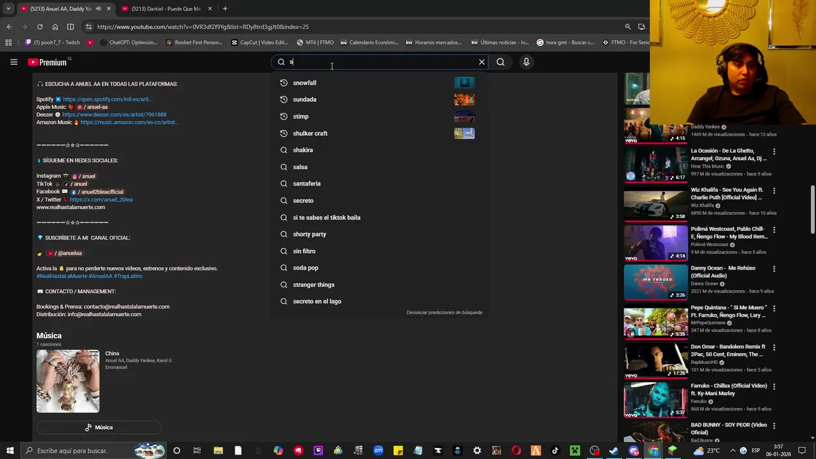Image resolution: width=816 pixels, height=459 pixels.
Task: Click the Música button below the song
Action: [x=99, y=428]
